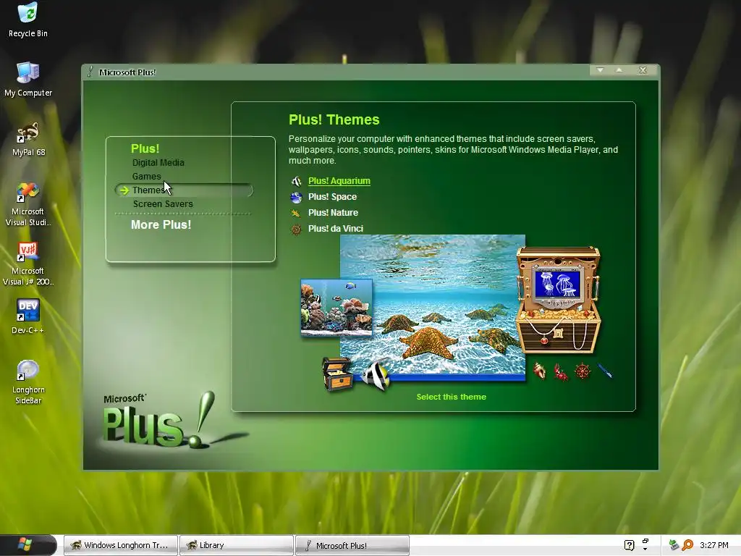Screen dimensions: 741x556
Task: Open the Digital Media section
Action: tap(158, 163)
